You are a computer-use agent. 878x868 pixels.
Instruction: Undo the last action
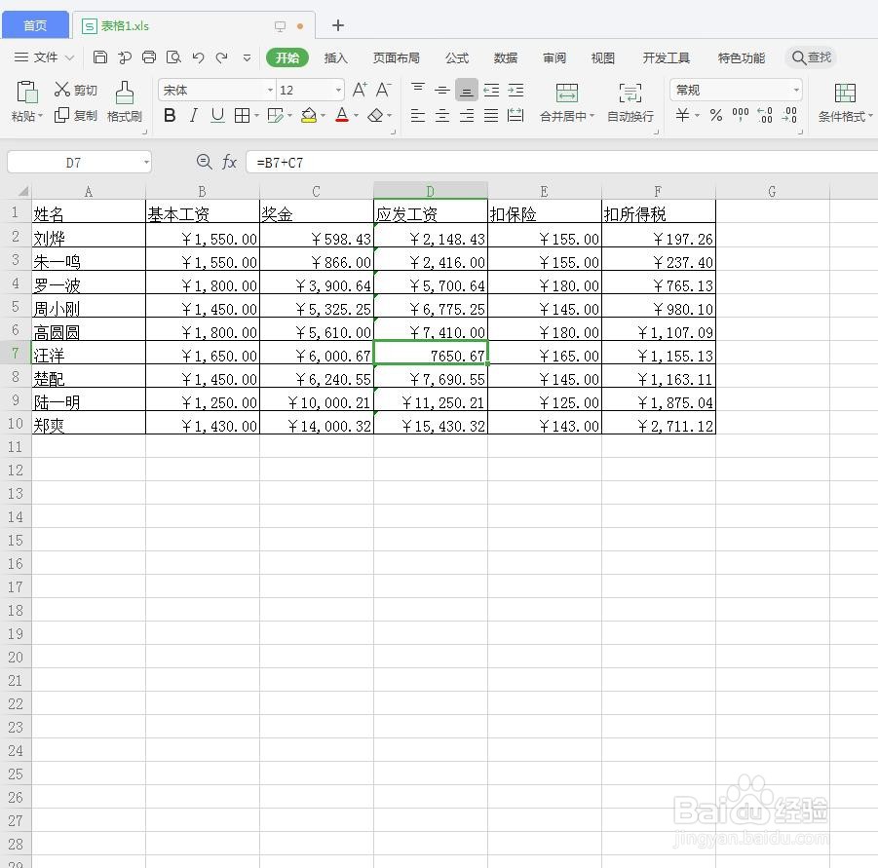point(198,57)
